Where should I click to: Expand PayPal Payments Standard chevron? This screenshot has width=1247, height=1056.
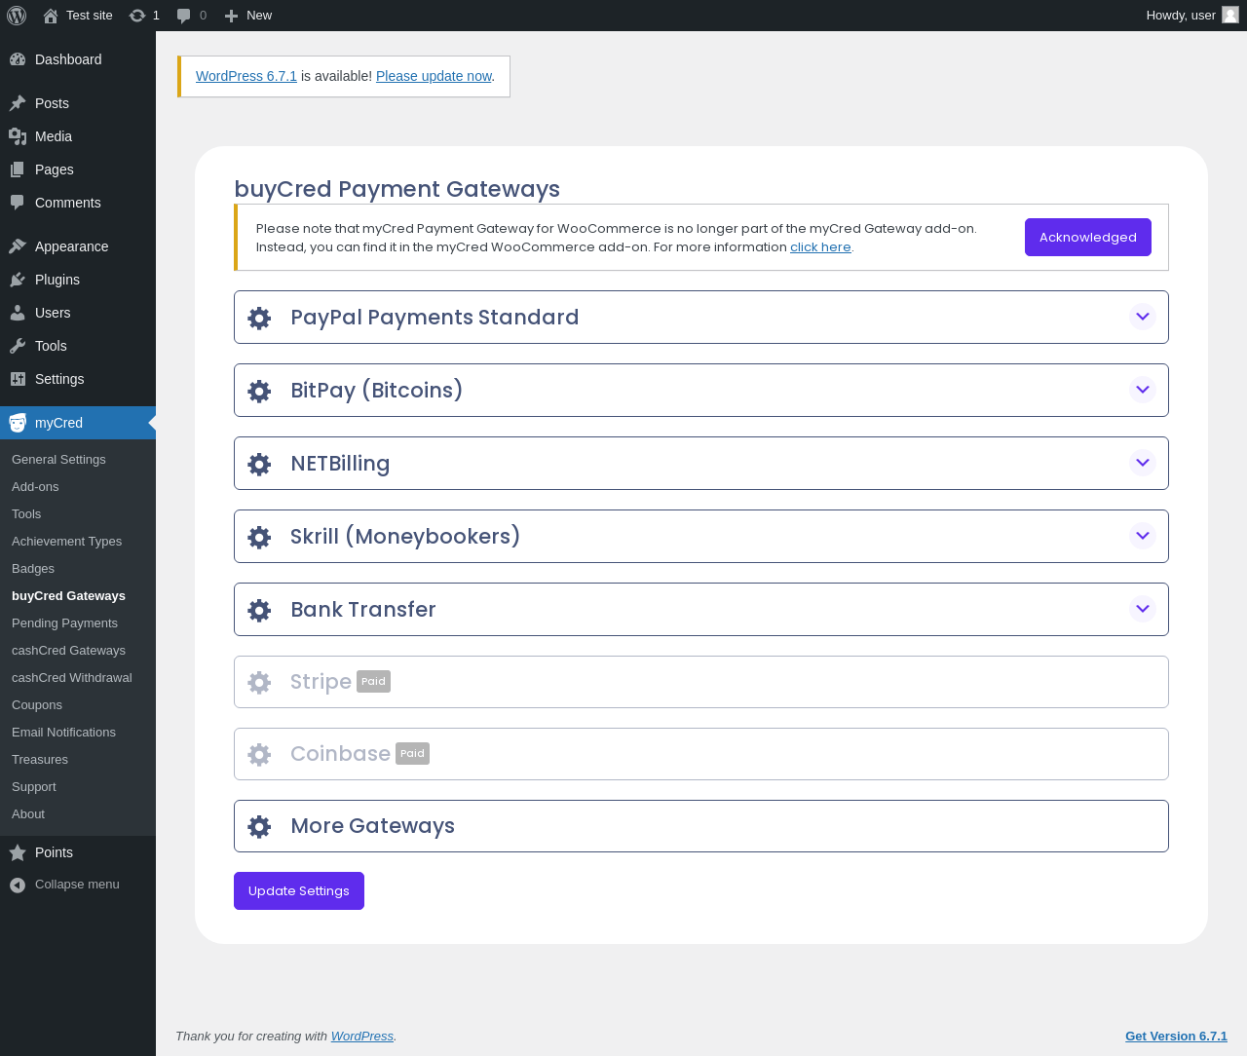coord(1143,317)
